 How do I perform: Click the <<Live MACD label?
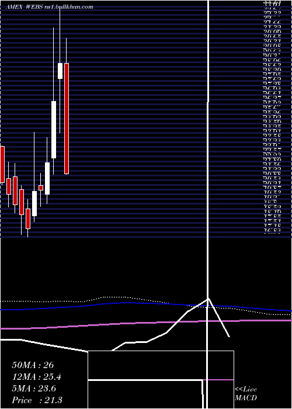click(x=246, y=393)
